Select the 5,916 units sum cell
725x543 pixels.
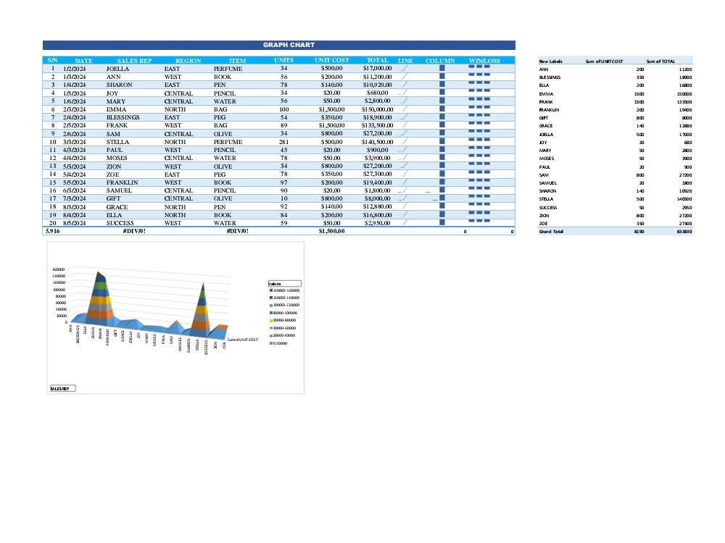click(x=53, y=231)
